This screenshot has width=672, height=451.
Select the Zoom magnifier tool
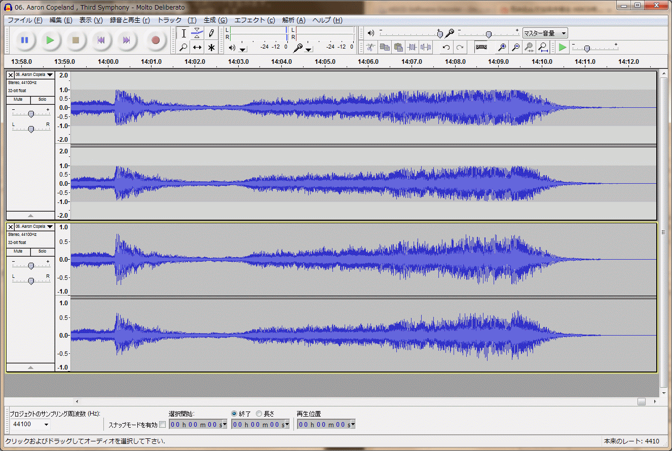183,47
